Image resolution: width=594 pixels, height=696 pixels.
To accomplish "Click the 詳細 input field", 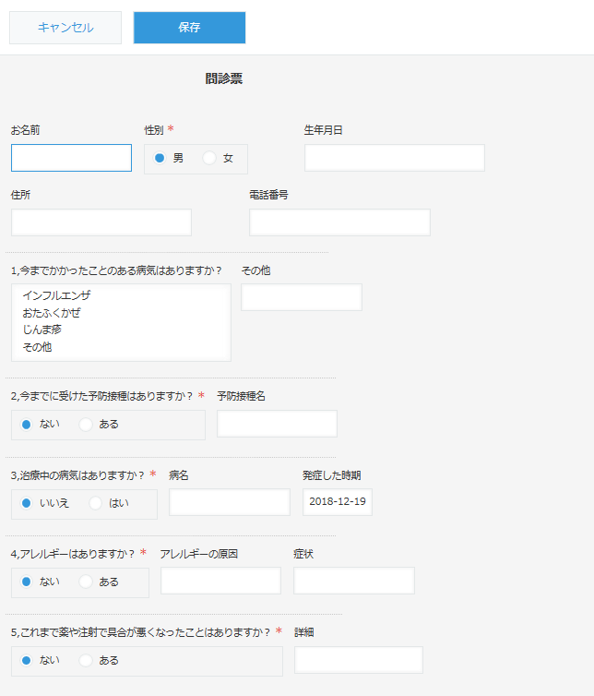I will click(x=359, y=660).
